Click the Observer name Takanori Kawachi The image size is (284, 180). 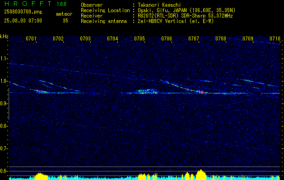tap(159, 5)
